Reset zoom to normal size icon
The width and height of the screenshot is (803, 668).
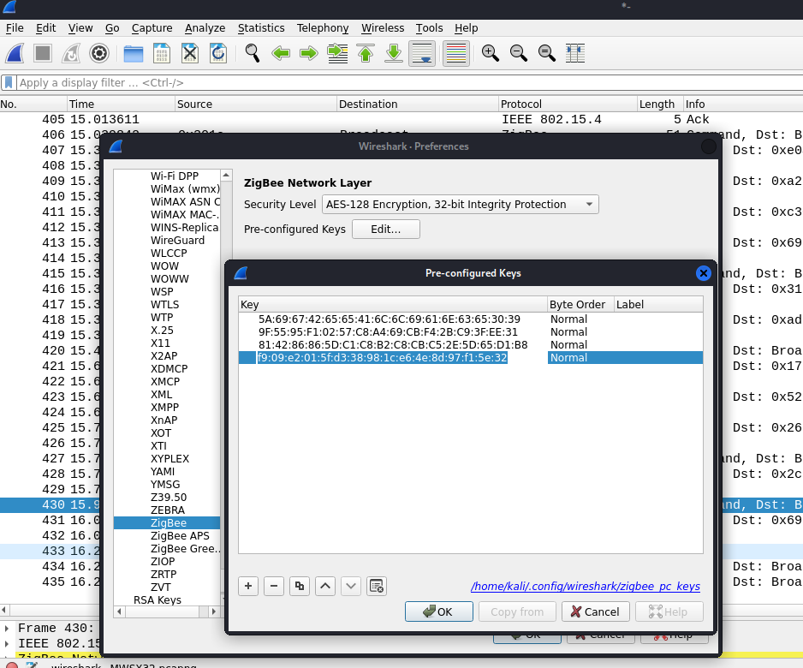point(546,53)
